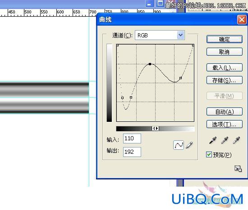
Task: Click the 输出 output value field
Action: pos(132,152)
